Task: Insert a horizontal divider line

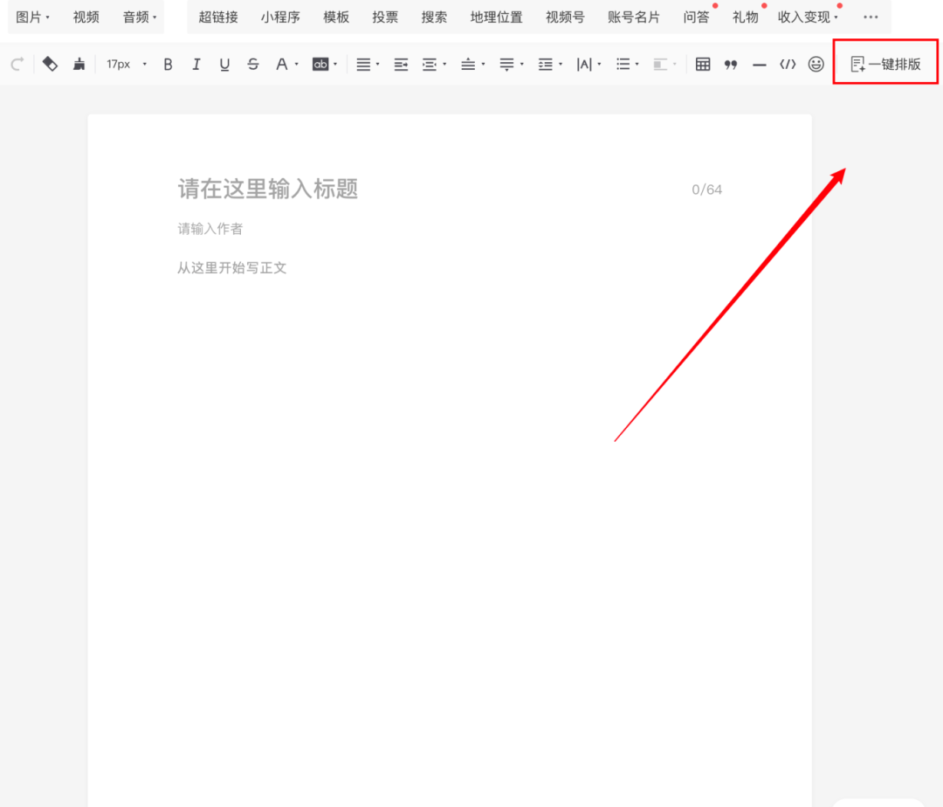Action: (x=759, y=64)
